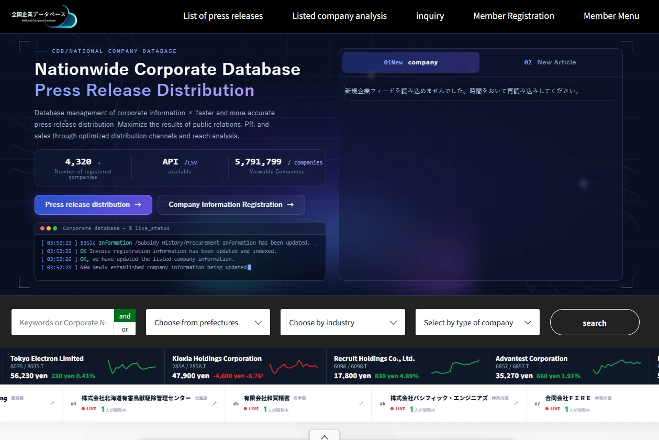Open Member Registration page
Image resolution: width=659 pixels, height=440 pixels.
(x=514, y=16)
